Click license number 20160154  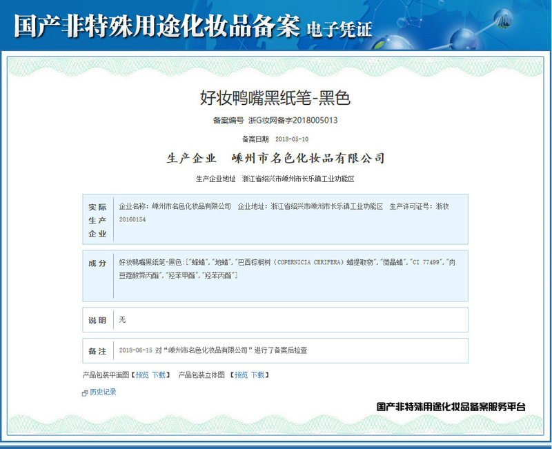132,219
